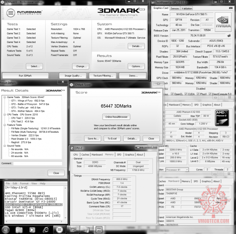Screen dimensions: 236x234
Task: Open the Notepad File menu
Action: [x=8, y=184]
